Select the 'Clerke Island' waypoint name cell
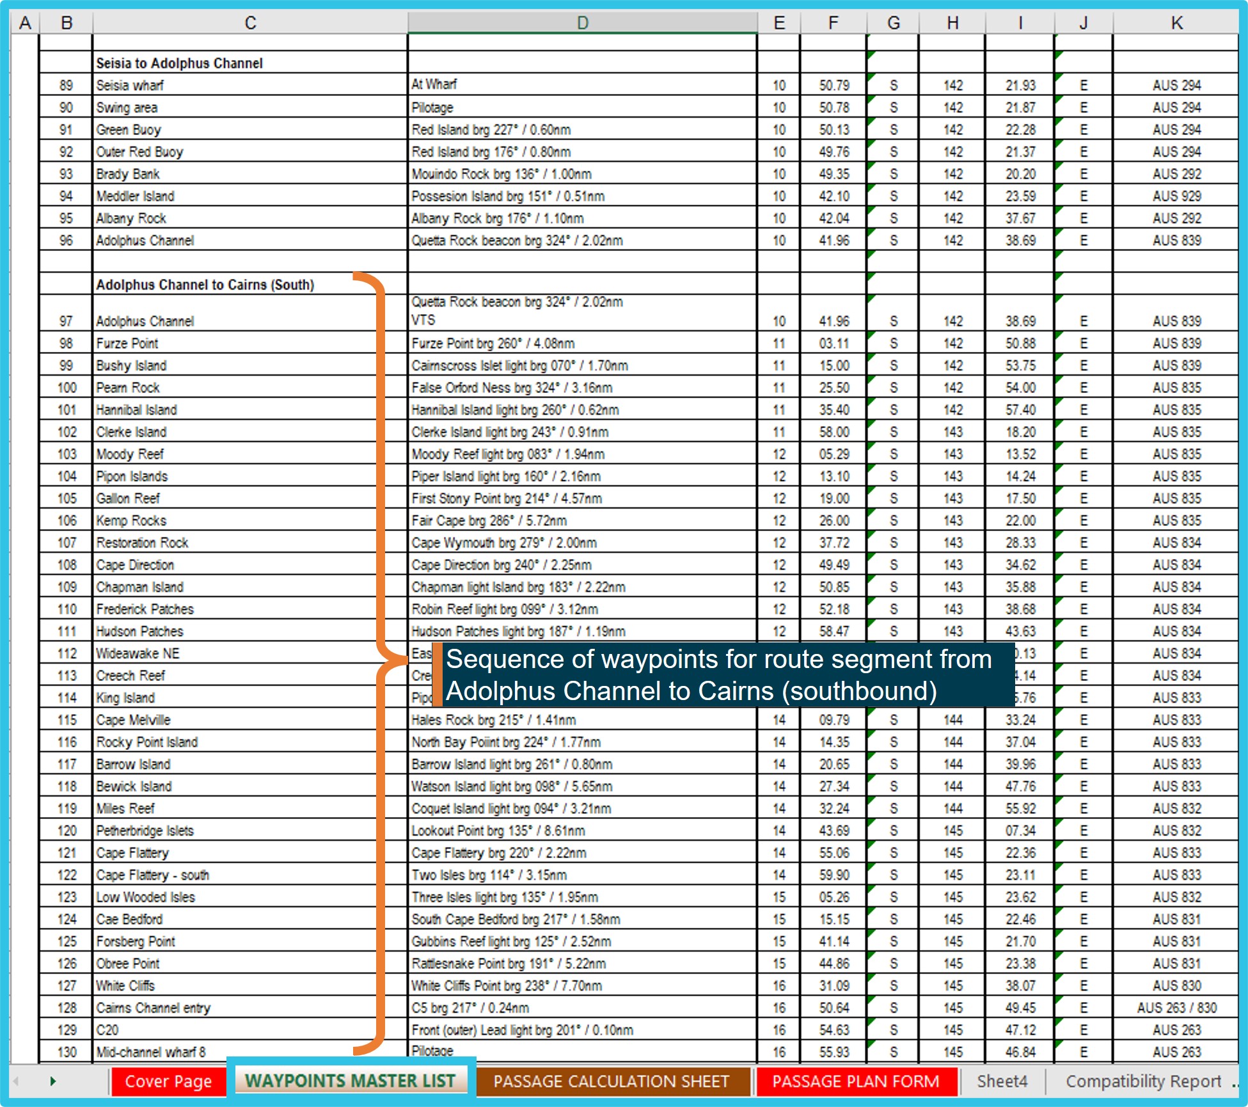 250,432
